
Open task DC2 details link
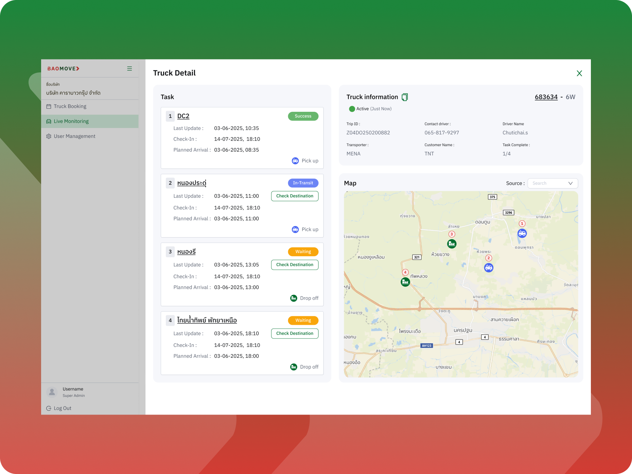click(183, 116)
